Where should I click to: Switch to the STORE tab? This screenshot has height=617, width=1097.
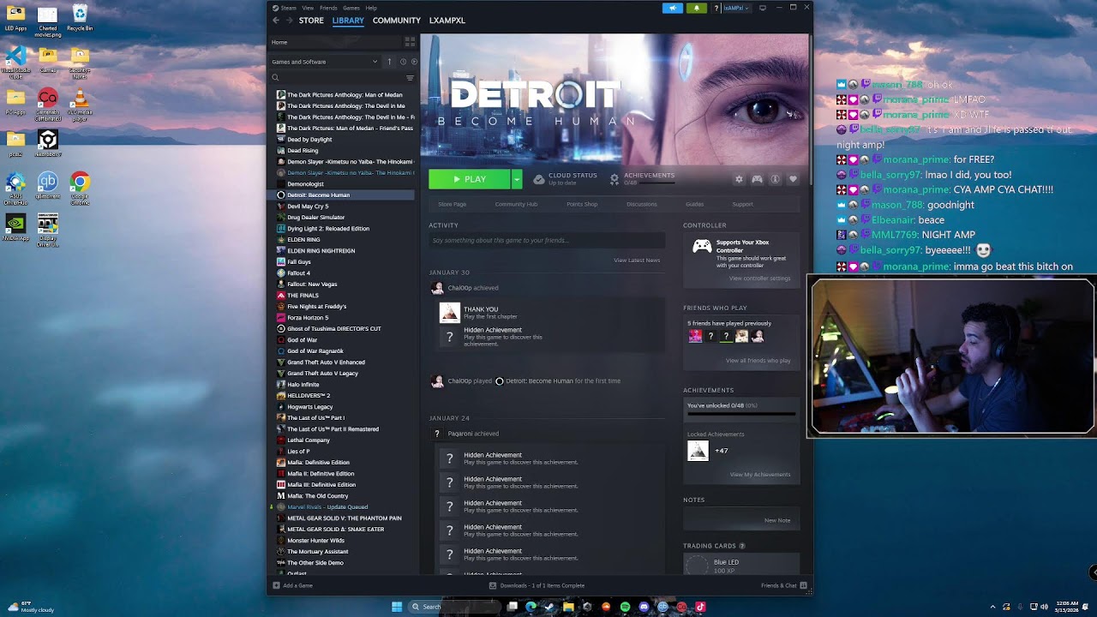[x=311, y=21]
